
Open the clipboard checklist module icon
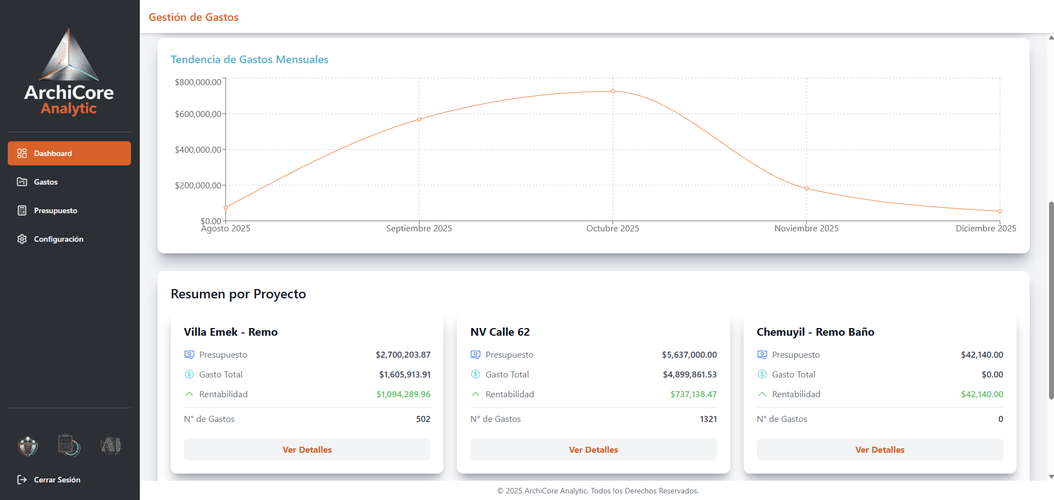tap(69, 445)
